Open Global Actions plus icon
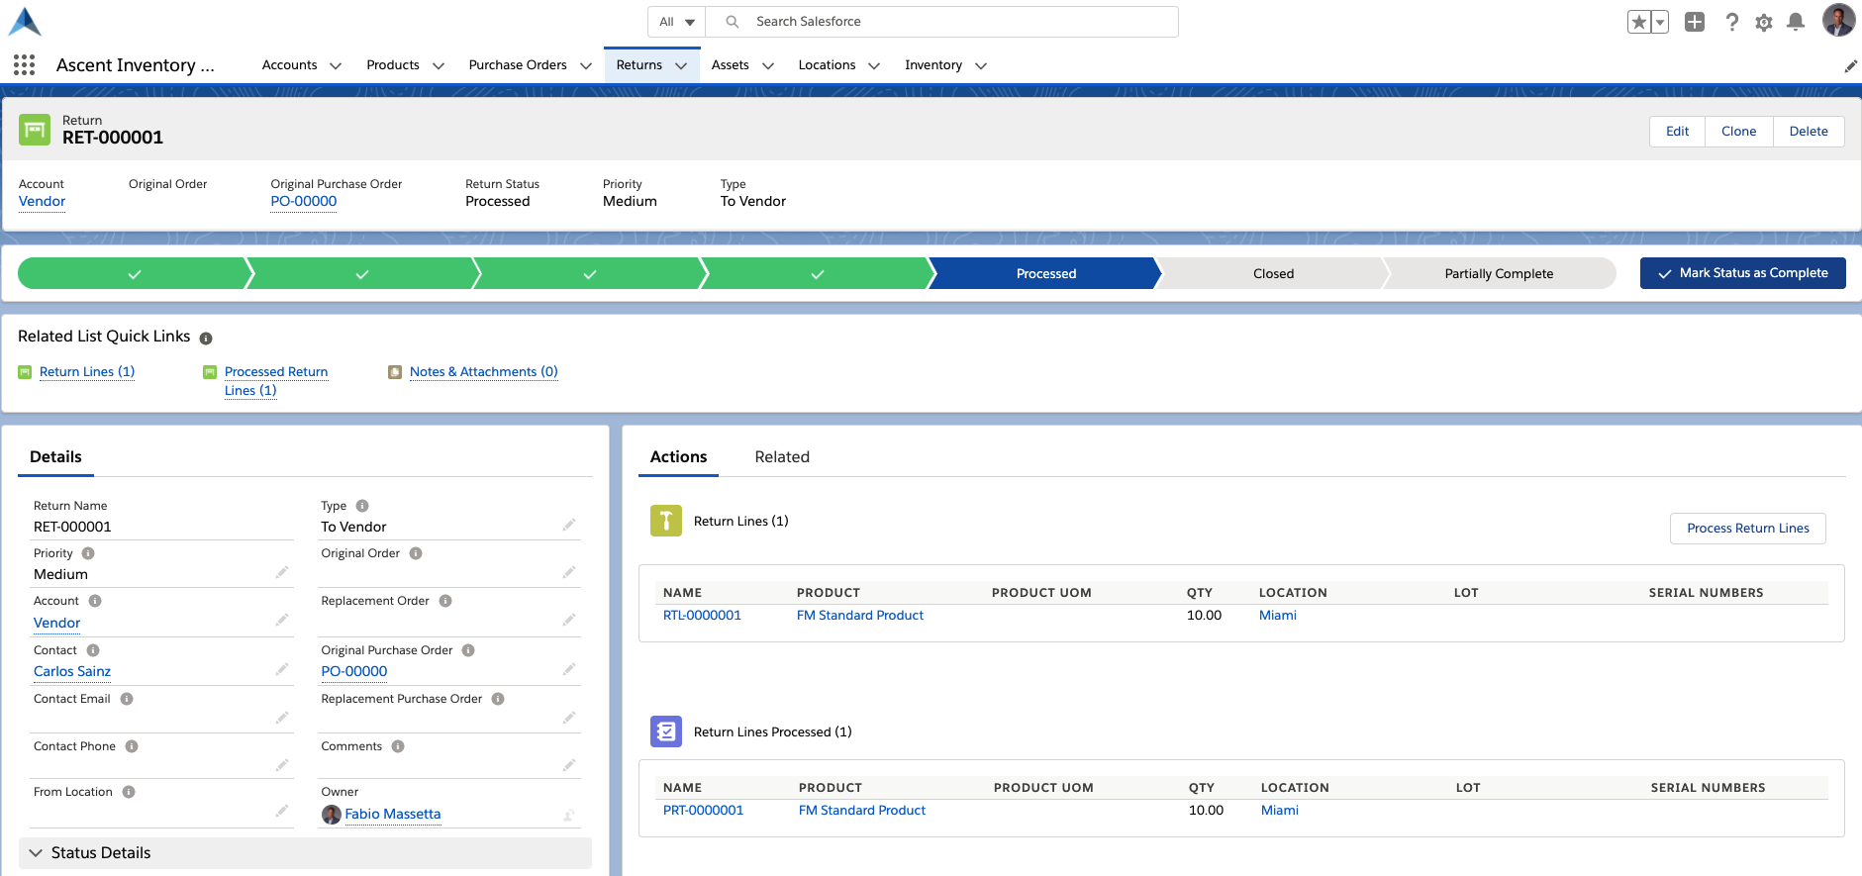Viewport: 1862px width, 876px height. tap(1695, 22)
